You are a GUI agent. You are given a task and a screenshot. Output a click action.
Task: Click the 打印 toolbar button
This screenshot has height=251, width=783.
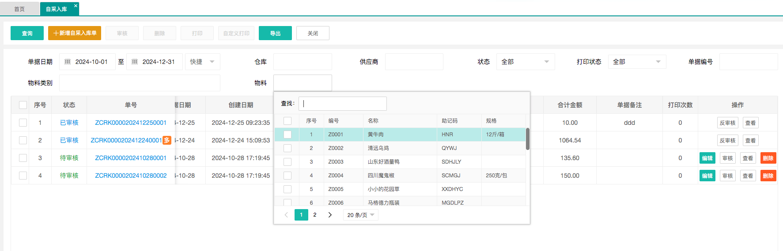click(x=197, y=33)
